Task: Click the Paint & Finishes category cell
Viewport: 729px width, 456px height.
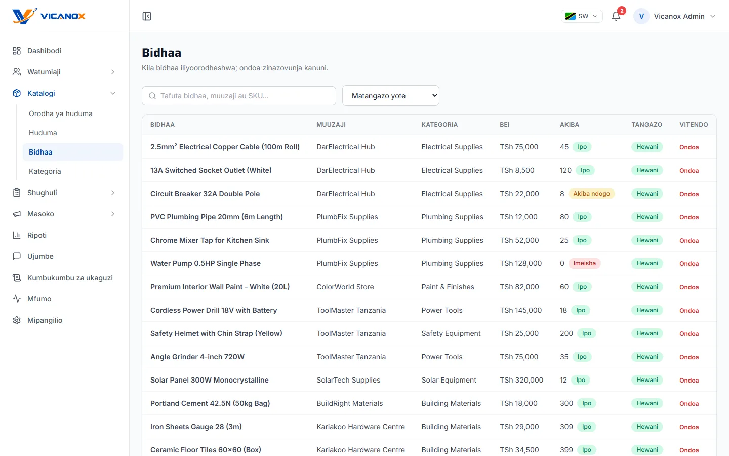Action: 448,287
